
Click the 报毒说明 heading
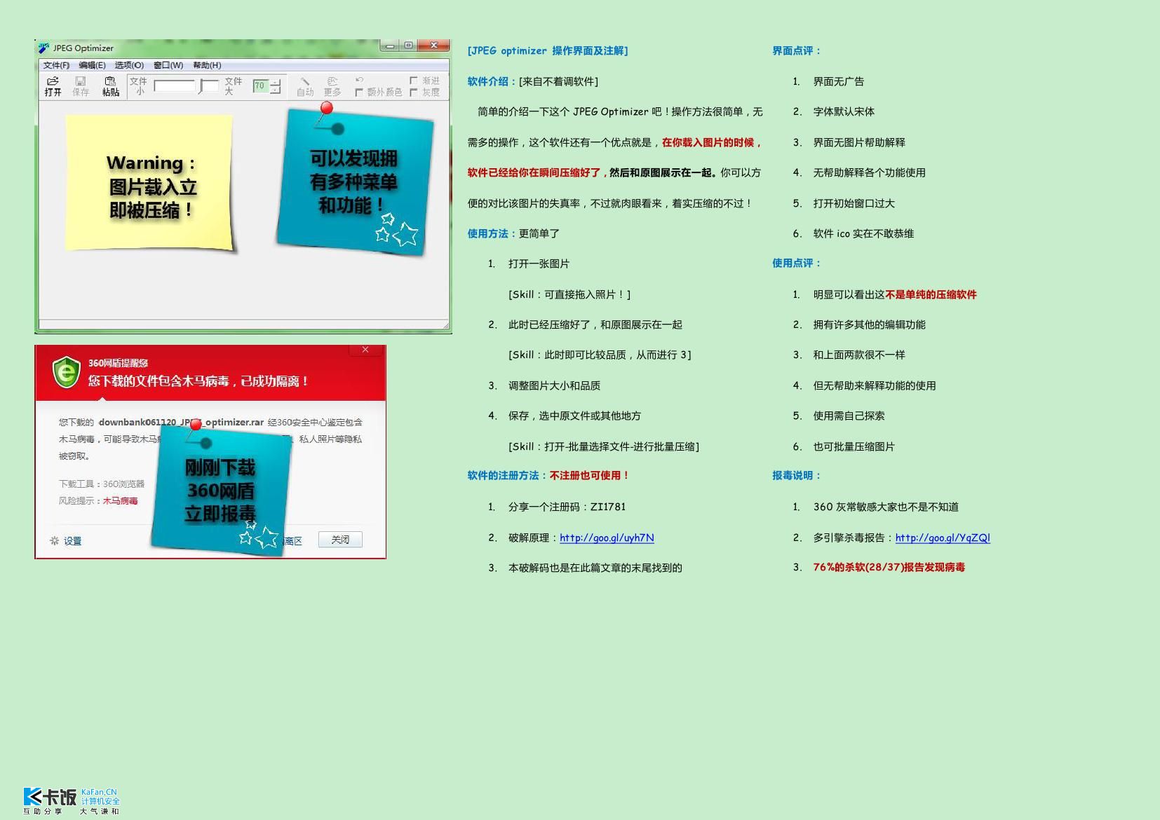[x=797, y=475]
